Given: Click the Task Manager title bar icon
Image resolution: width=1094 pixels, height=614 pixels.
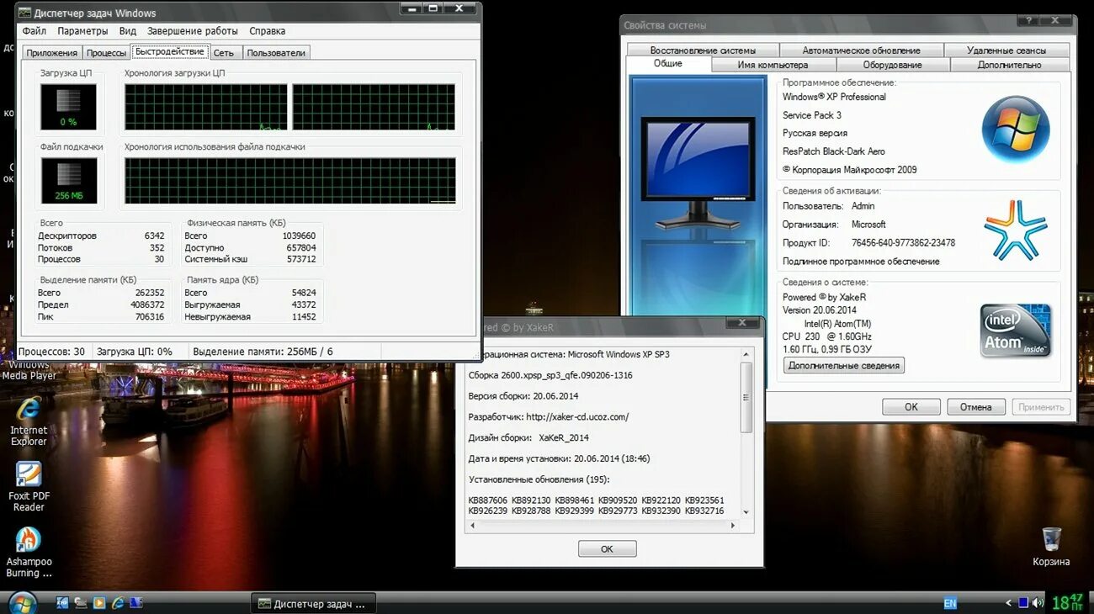Looking at the screenshot, I should click(25, 13).
